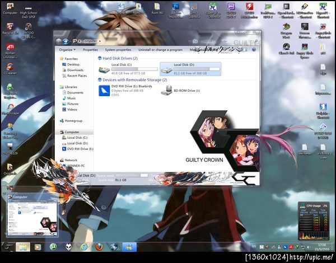Click the Start button on taskbar
Image resolution: width=336 pixels, height=263 pixels.
pyautogui.click(x=7, y=247)
